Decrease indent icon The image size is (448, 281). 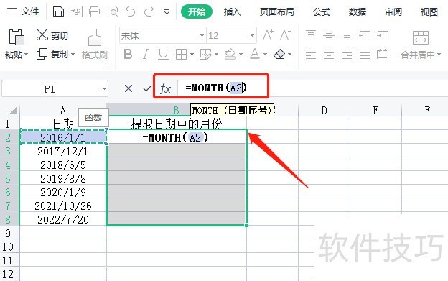pos(365,36)
